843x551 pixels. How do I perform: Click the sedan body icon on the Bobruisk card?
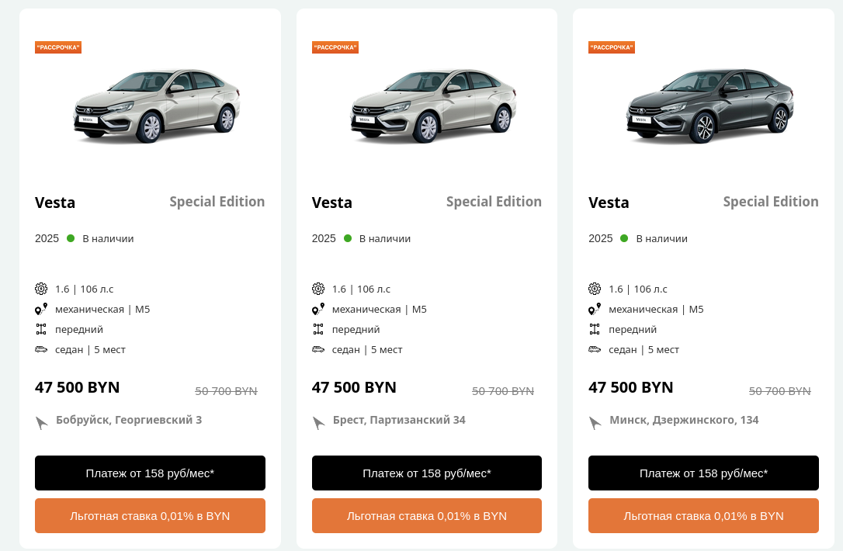point(41,349)
